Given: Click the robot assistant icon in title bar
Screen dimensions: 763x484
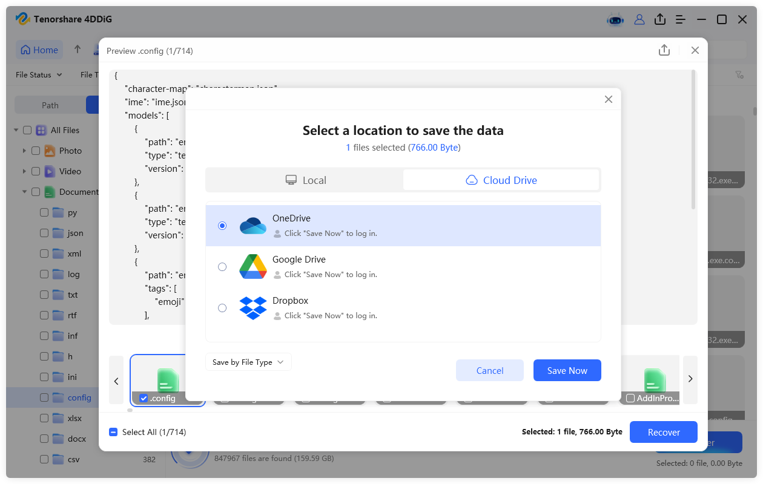Looking at the screenshot, I should (615, 19).
